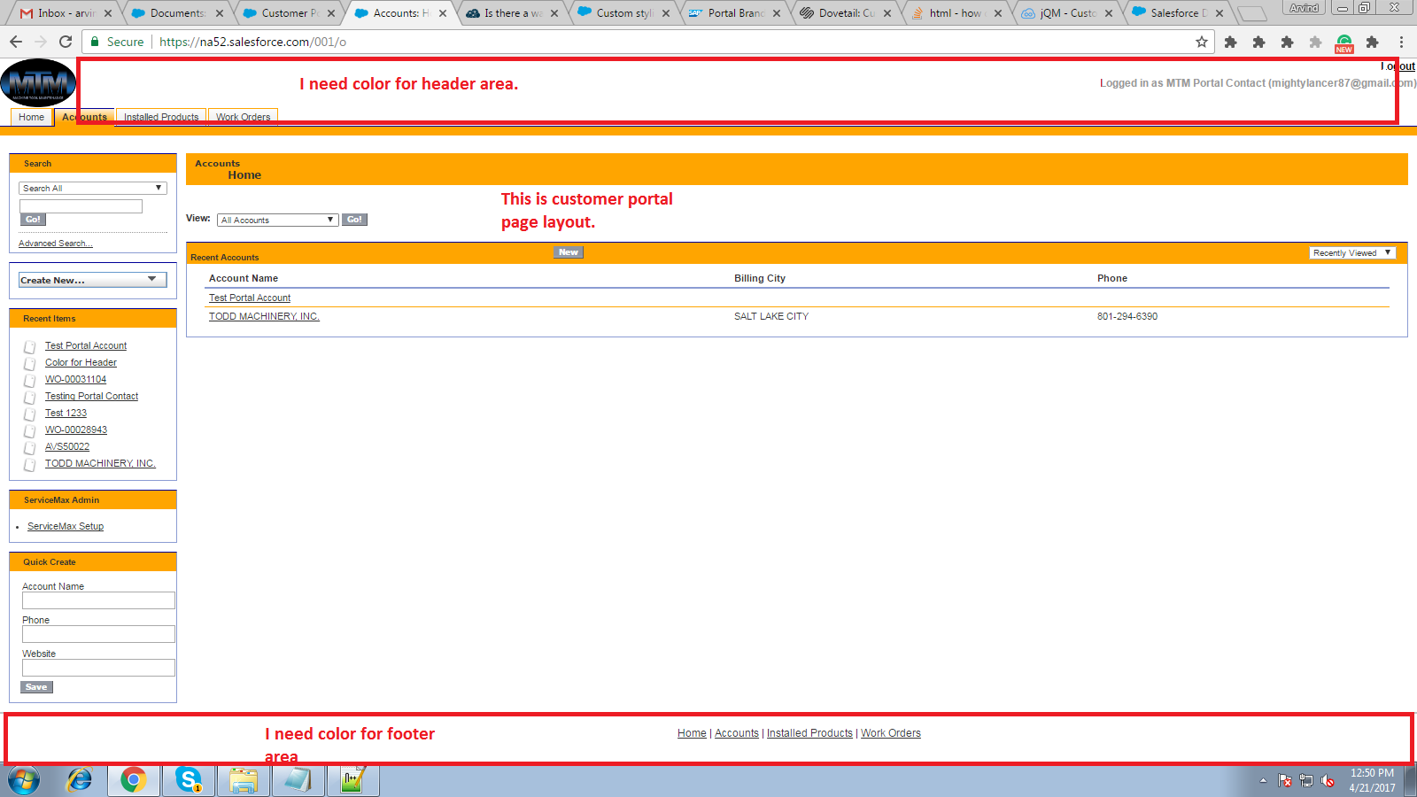1417x797 pixels.
Task: Open Test Portal Account in Recent Accounts table
Action: click(x=250, y=298)
